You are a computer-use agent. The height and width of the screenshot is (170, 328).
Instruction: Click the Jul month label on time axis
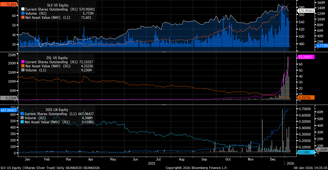(x=159, y=159)
